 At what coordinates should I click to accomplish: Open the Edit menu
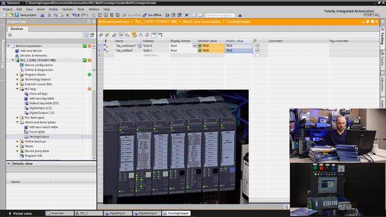(x=19, y=9)
